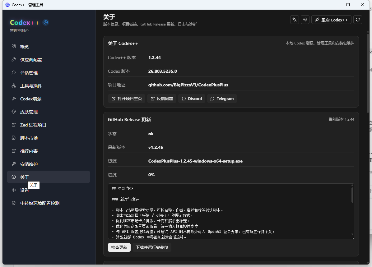
Task: Click the upgrade arrow badge beside Codex++ logo
Action: tap(46, 22)
